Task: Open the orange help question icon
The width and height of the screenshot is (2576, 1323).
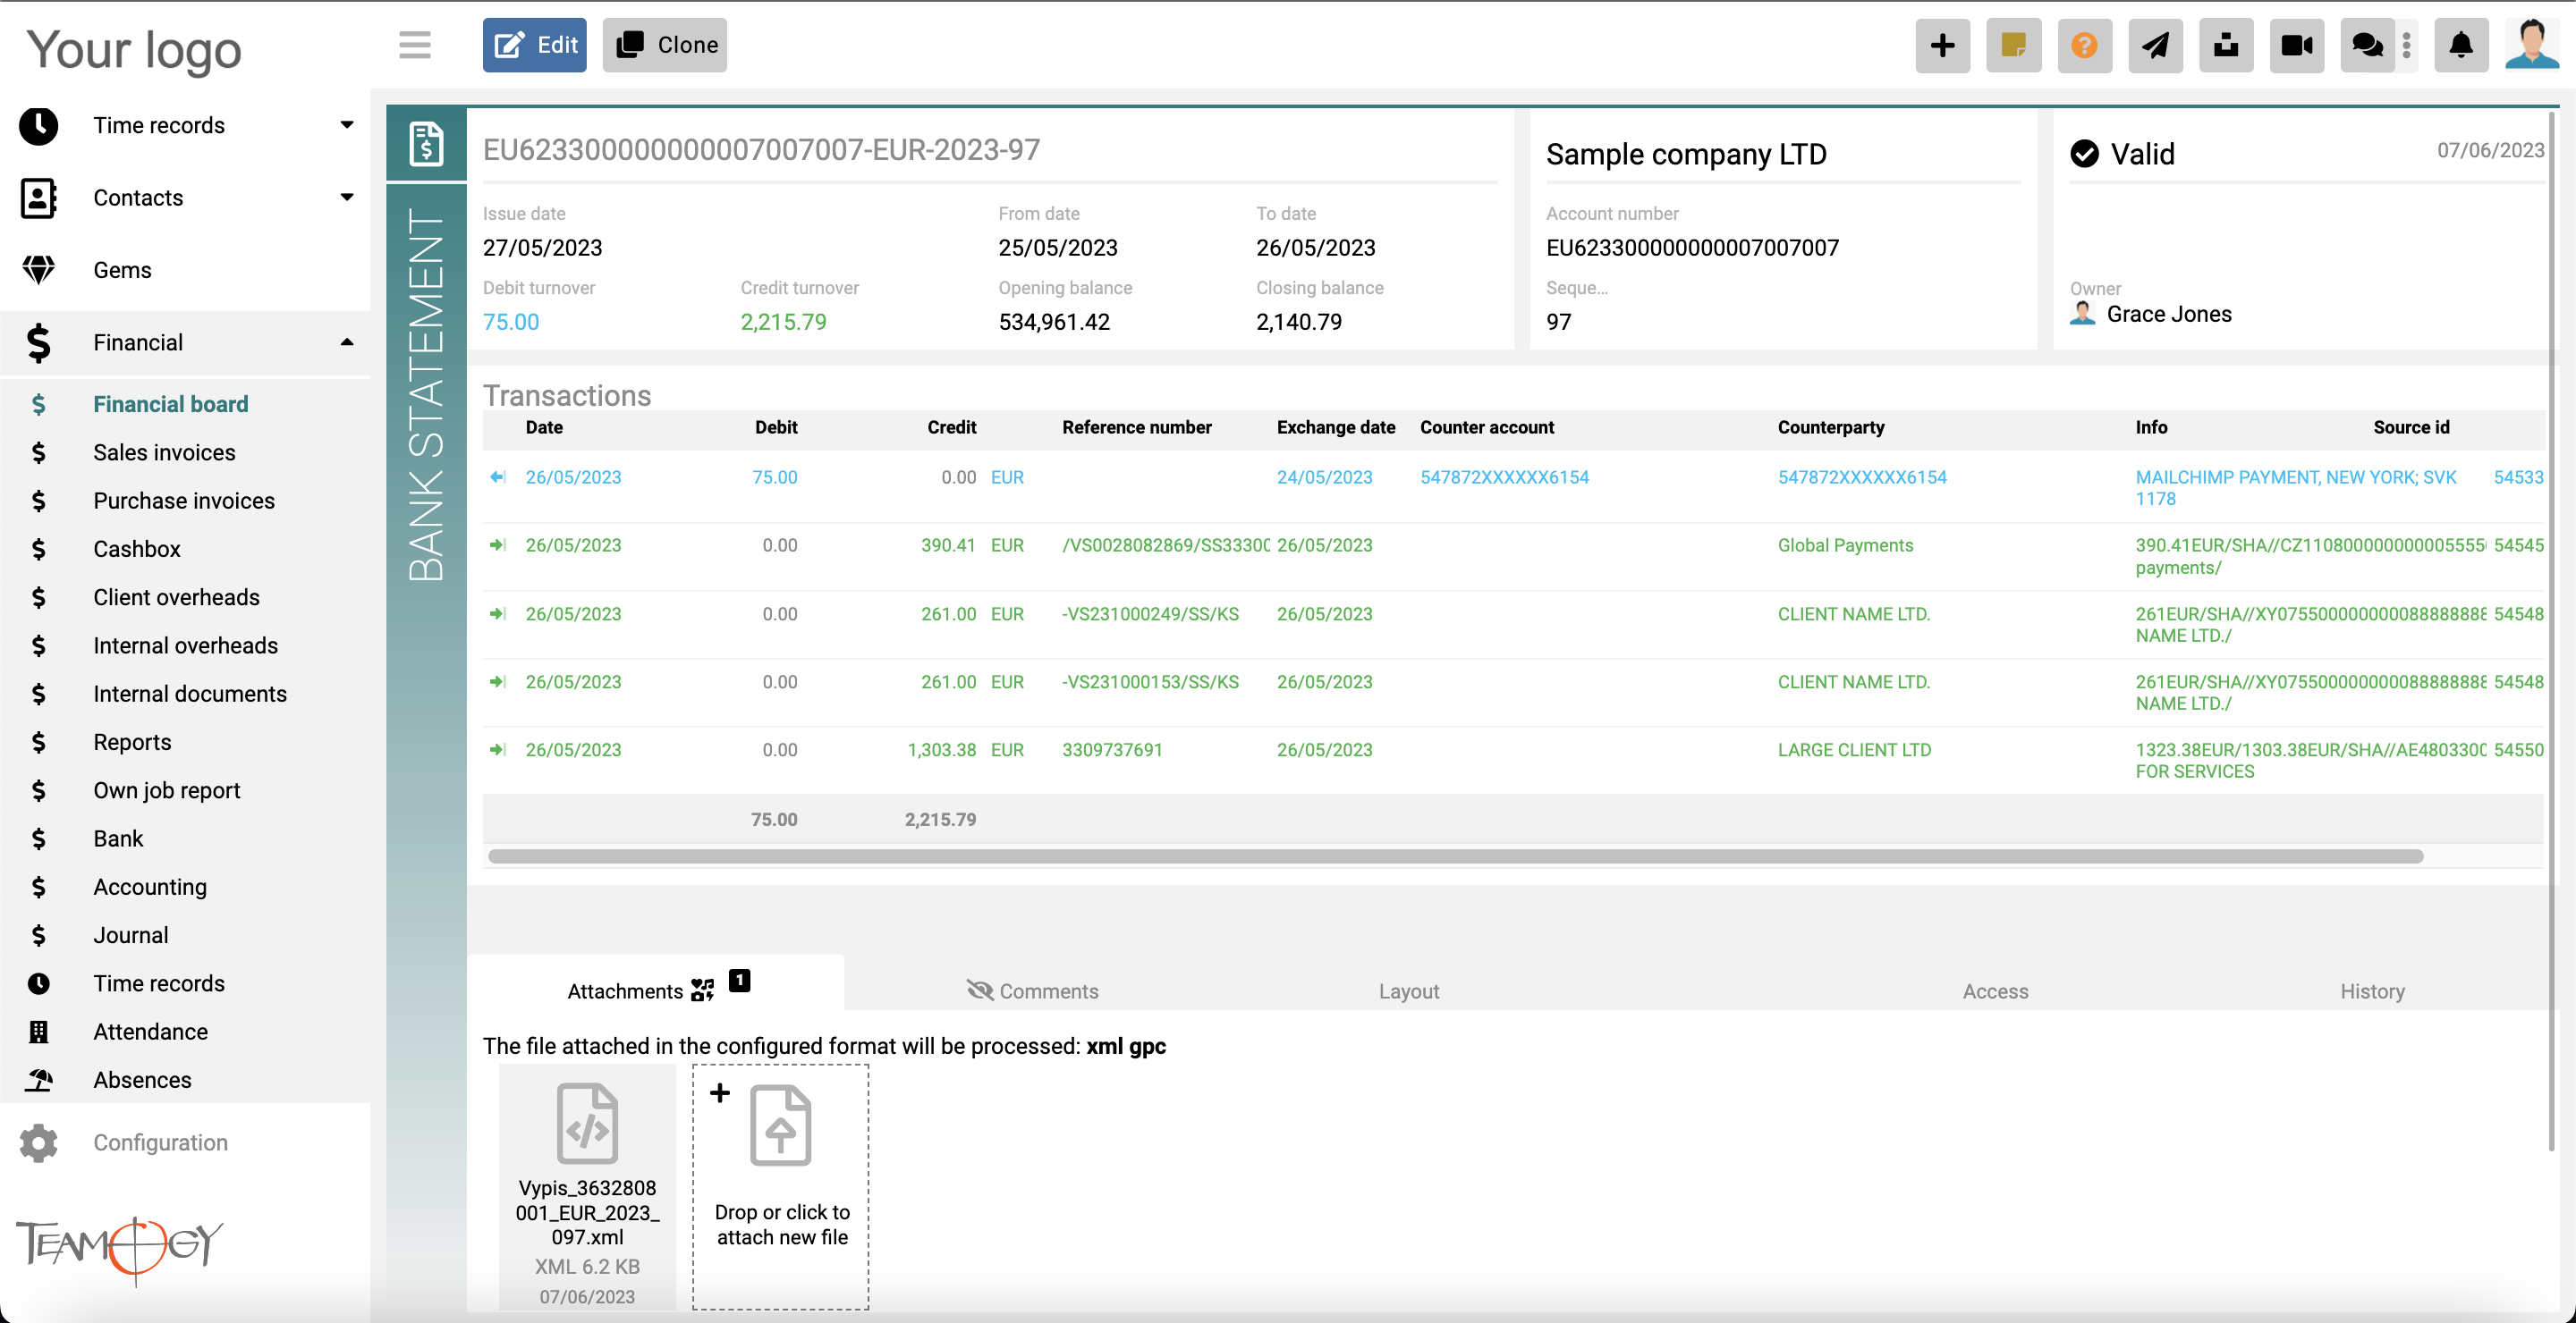Action: click(x=2085, y=45)
